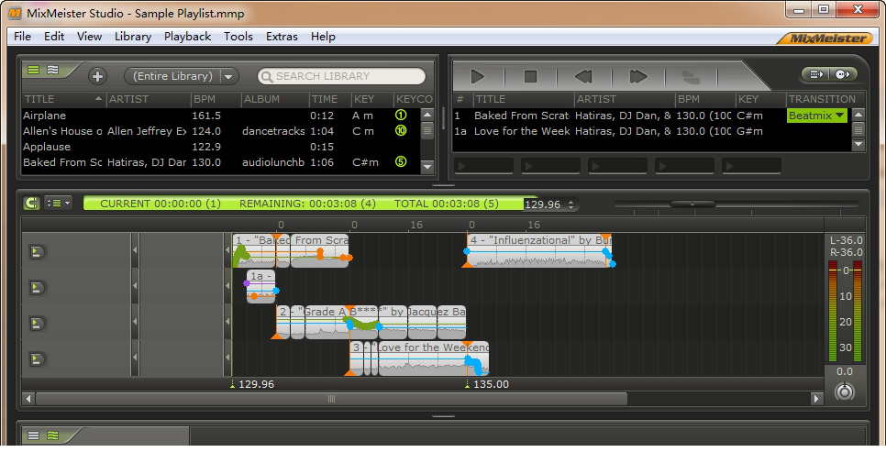Sort library by TIME column header
The width and height of the screenshot is (886, 463).
click(x=330, y=99)
